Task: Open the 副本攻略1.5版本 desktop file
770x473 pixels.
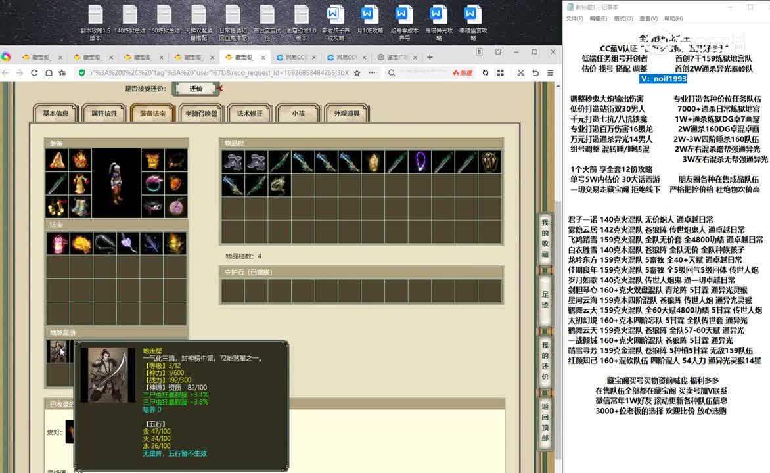Action: pyautogui.click(x=95, y=22)
